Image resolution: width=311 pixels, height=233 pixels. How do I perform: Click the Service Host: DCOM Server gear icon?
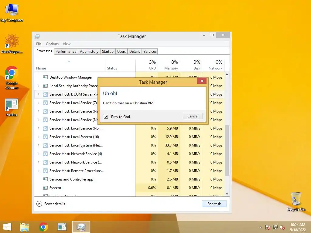pyautogui.click(x=45, y=94)
